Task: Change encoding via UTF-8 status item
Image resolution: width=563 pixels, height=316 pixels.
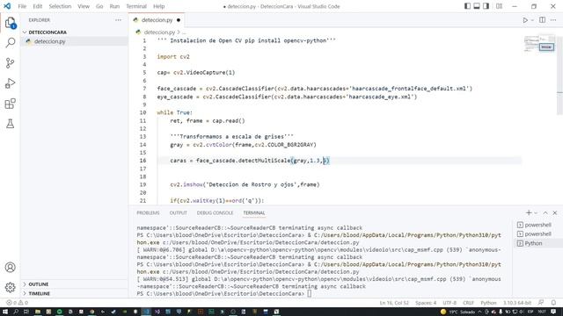Action: click(450, 303)
